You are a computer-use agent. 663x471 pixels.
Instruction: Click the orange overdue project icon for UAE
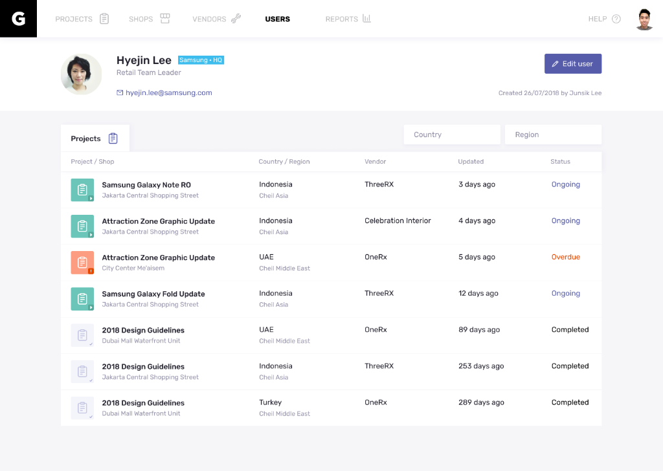pyautogui.click(x=82, y=263)
